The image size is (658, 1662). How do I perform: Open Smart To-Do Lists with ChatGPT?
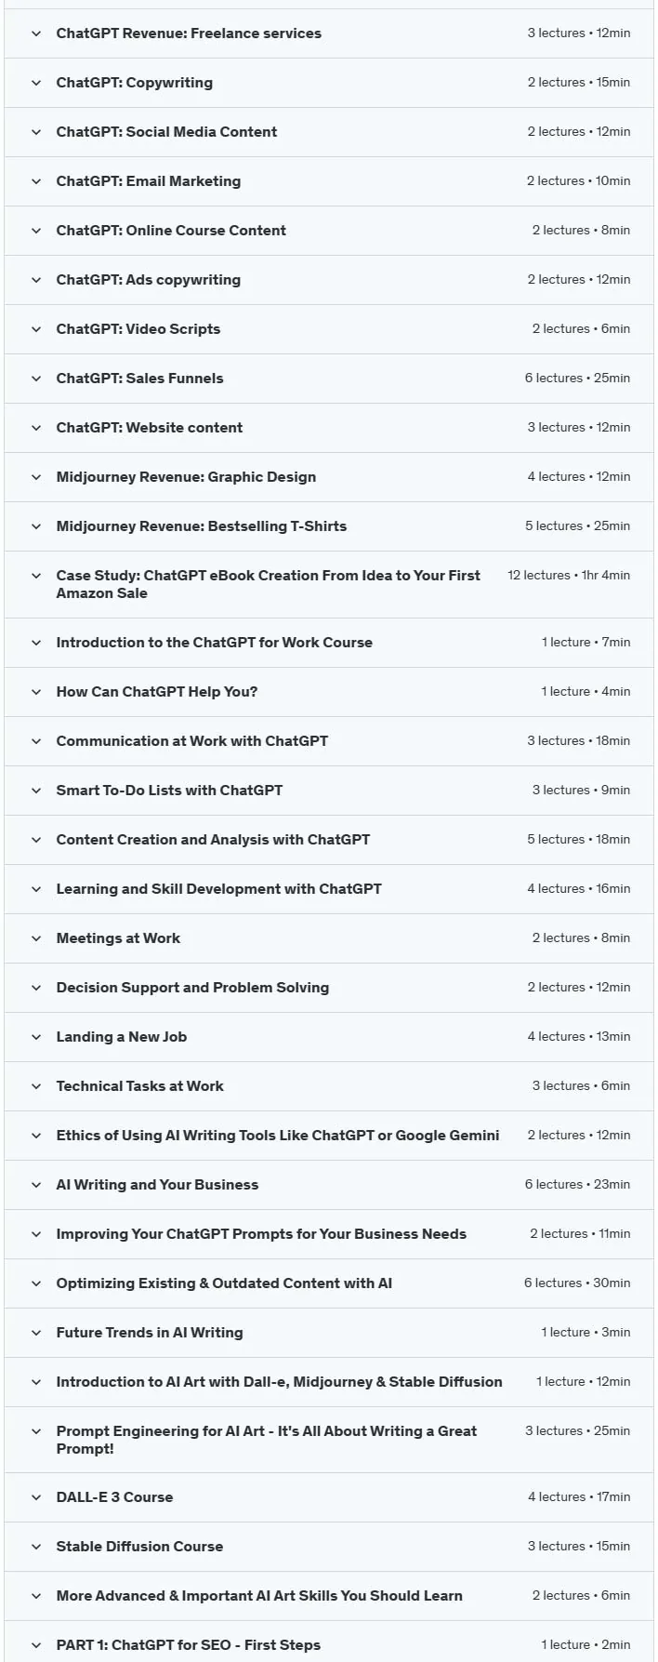pyautogui.click(x=329, y=791)
